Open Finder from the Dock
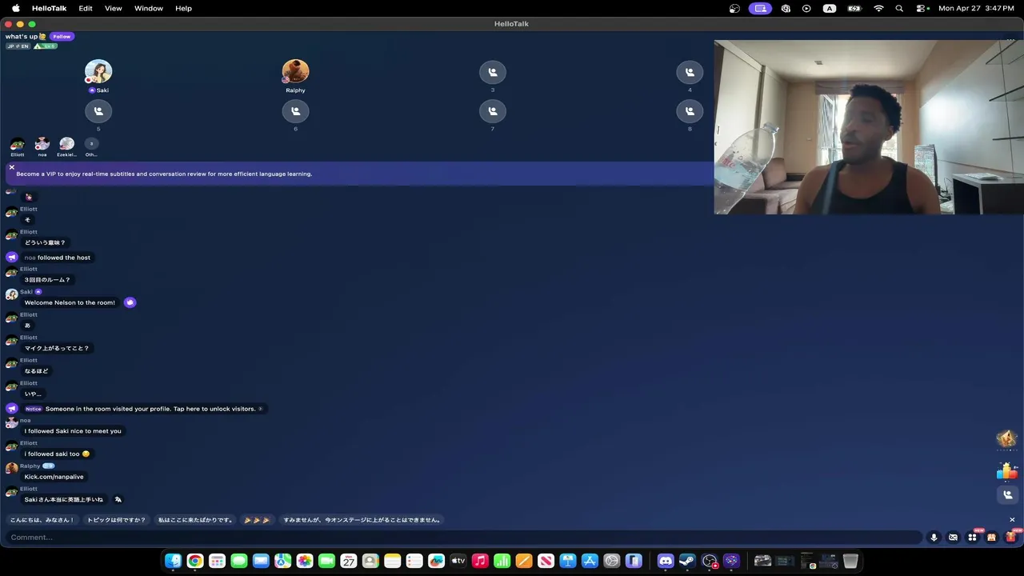The image size is (1024, 576). (173, 561)
